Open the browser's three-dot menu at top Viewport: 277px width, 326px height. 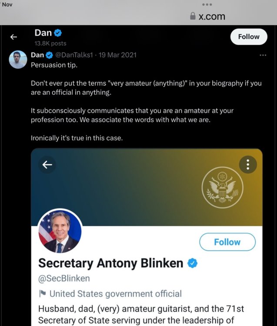tap(207, 5)
